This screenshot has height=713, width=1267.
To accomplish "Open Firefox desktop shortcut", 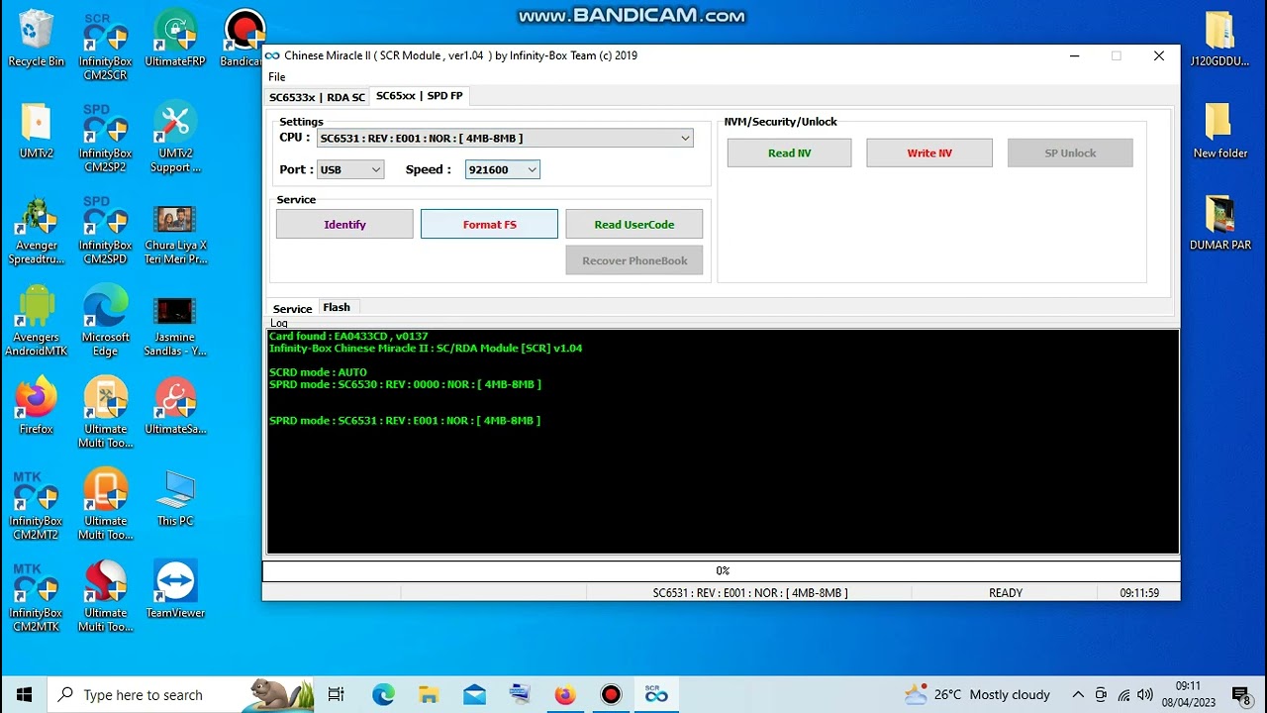I will [x=36, y=407].
